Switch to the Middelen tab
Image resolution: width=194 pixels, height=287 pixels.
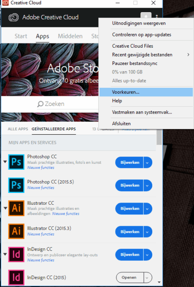70,36
